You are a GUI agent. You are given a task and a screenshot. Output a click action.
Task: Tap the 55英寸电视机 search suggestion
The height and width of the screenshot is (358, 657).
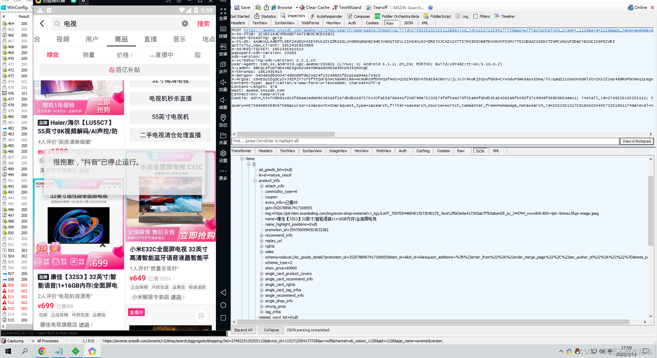170,117
